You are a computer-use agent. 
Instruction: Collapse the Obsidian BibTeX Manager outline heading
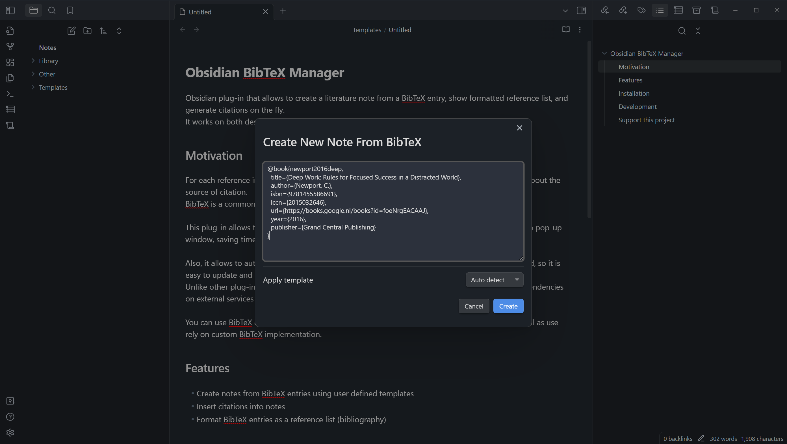tap(604, 53)
